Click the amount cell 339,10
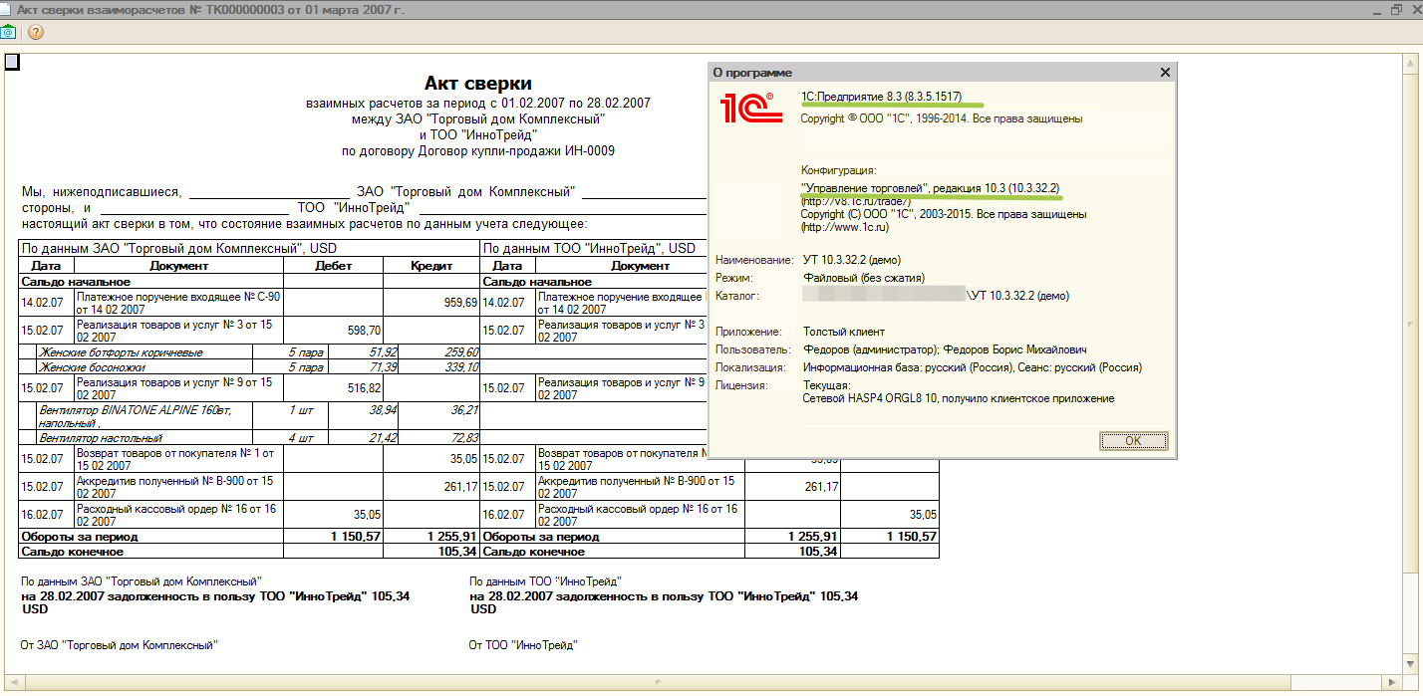The image size is (1423, 696). 440,367
